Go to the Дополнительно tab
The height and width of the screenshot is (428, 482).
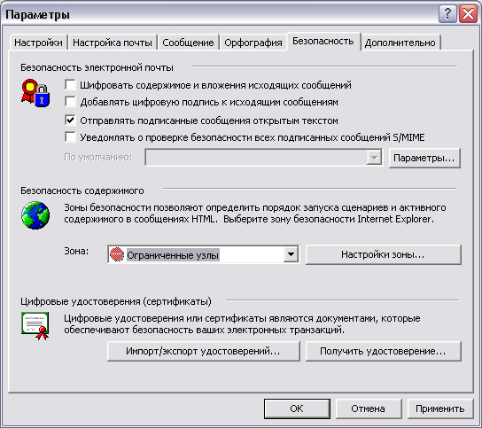[400, 43]
